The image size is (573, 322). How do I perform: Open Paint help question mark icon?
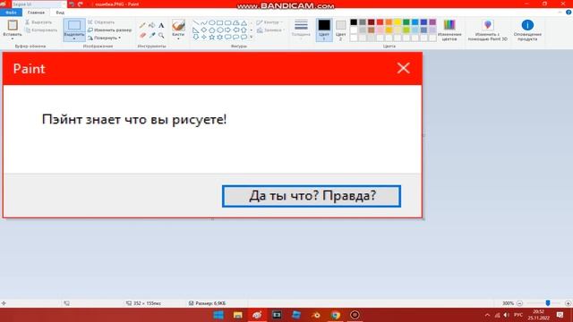[x=569, y=13]
